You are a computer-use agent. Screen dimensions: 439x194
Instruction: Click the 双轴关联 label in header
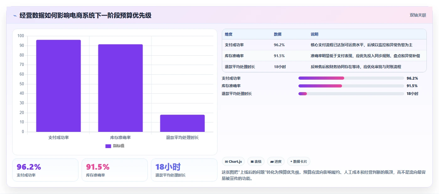pos(418,15)
